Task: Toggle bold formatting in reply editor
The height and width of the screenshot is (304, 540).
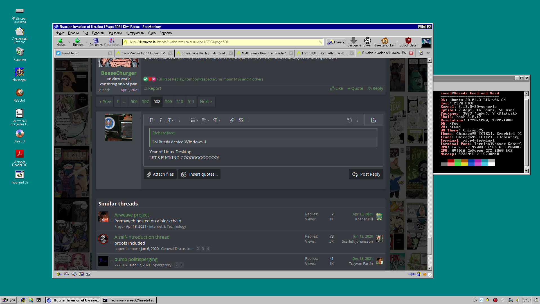Action: tap(152, 120)
